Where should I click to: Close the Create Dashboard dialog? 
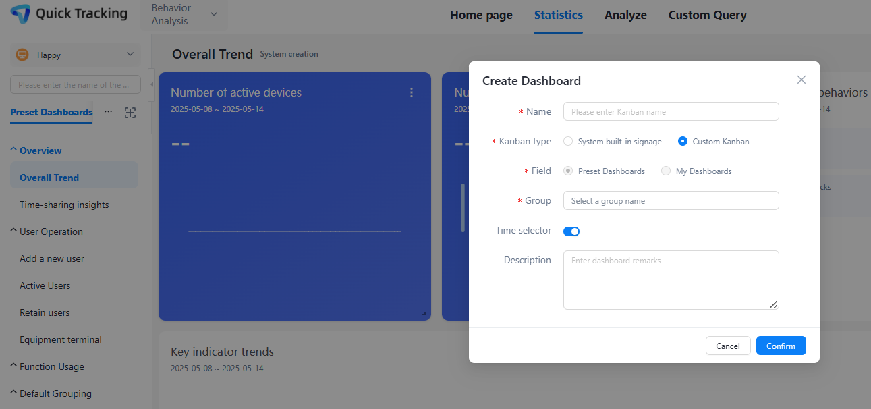coord(801,80)
